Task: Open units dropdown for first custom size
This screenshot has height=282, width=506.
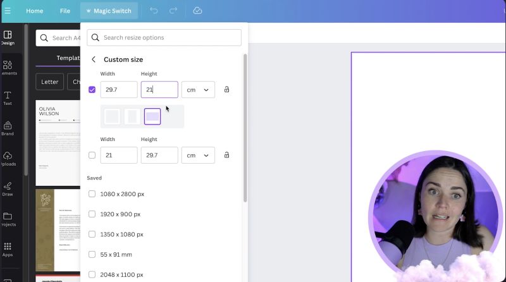Action: (198, 90)
